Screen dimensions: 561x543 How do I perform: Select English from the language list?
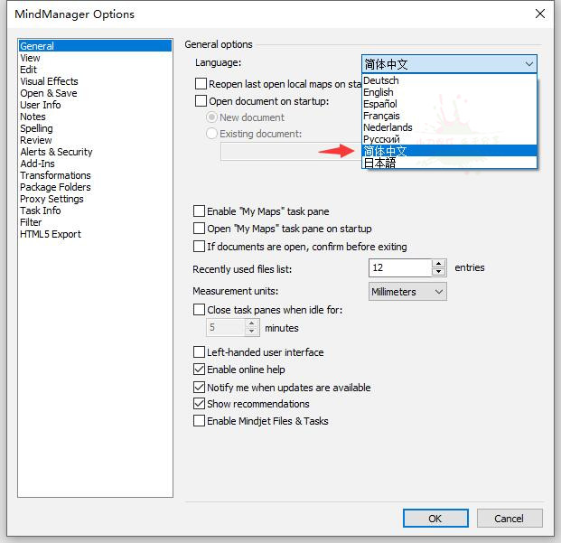click(x=379, y=92)
